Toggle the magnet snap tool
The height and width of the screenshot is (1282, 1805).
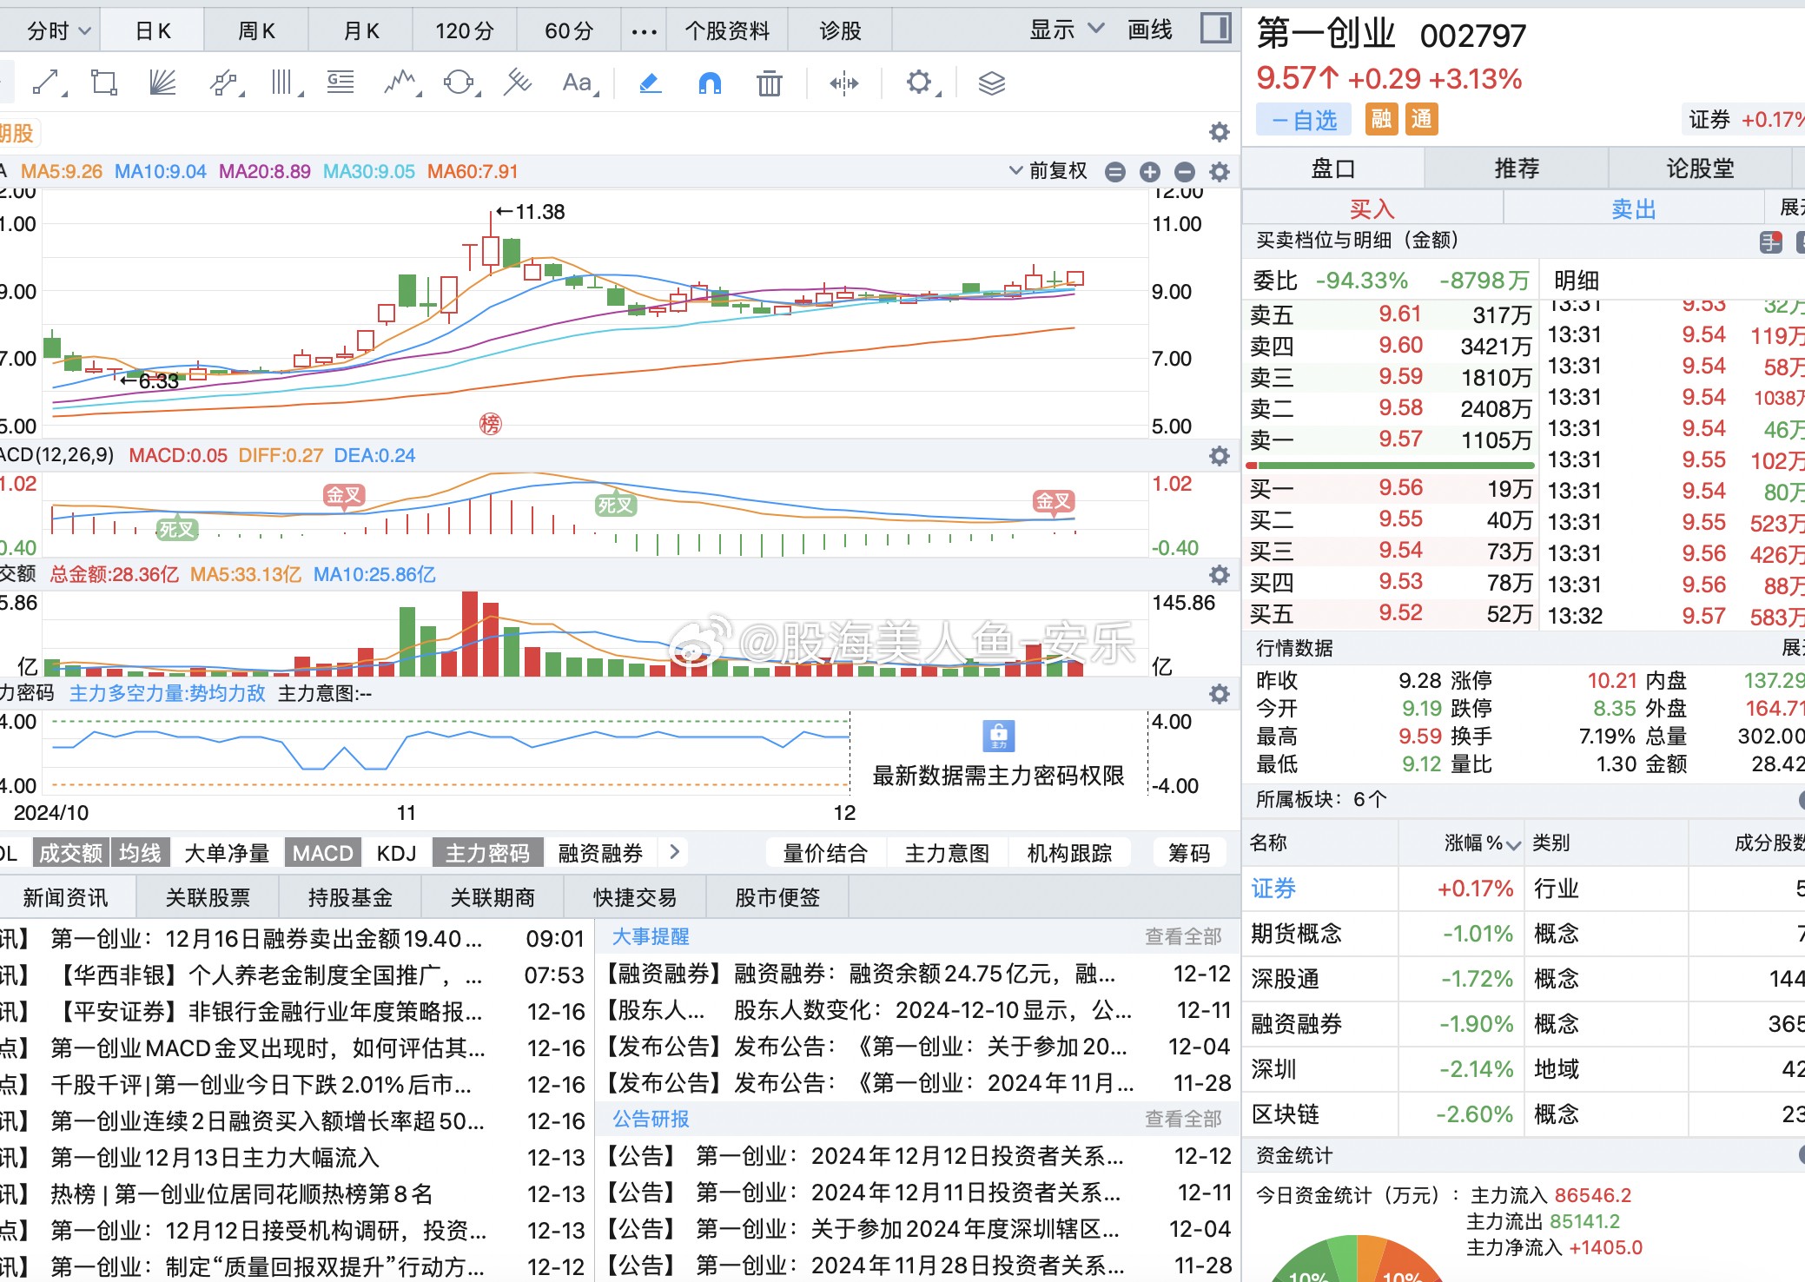710,83
